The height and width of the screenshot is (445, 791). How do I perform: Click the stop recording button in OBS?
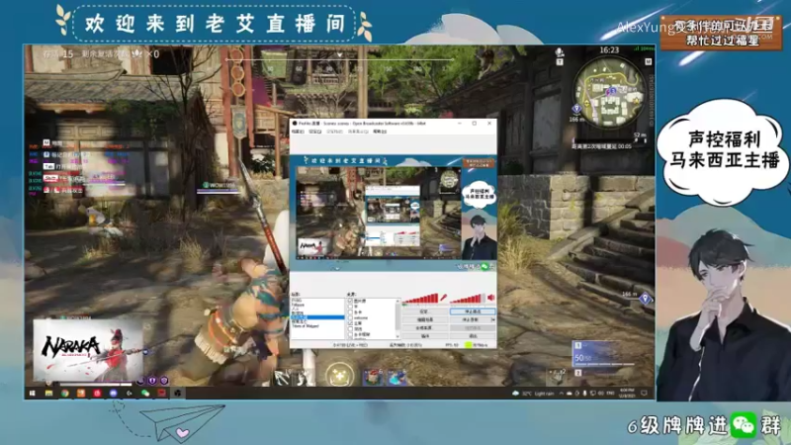[x=471, y=319]
